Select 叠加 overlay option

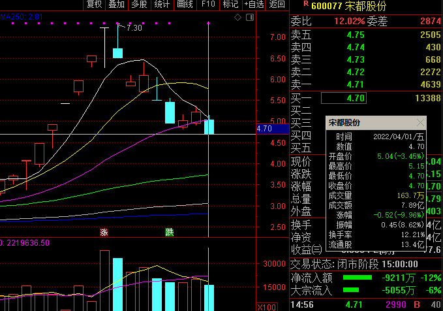coord(116,5)
